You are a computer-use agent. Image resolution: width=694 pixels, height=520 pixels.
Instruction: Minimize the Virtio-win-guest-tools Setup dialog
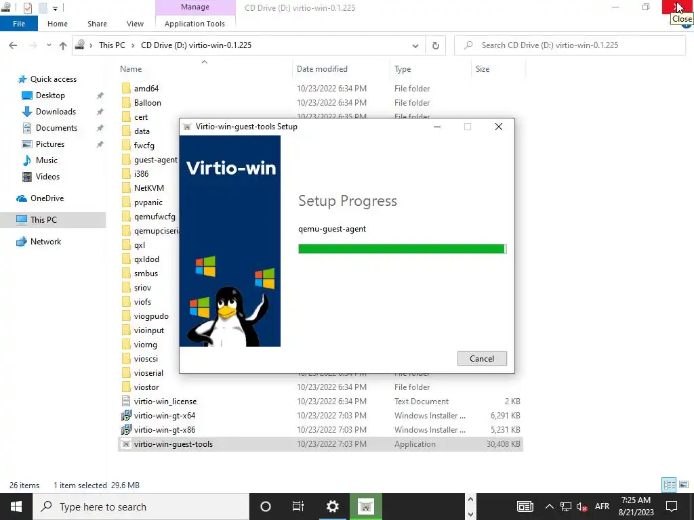click(437, 127)
